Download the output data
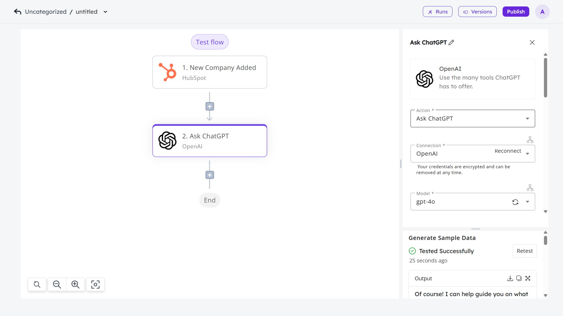The width and height of the screenshot is (563, 316). click(x=510, y=278)
